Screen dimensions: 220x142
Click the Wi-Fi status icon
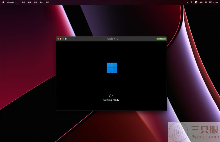tap(191, 2)
